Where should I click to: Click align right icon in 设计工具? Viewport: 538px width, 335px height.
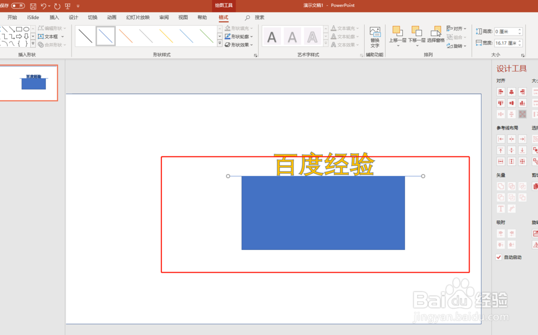(x=522, y=92)
